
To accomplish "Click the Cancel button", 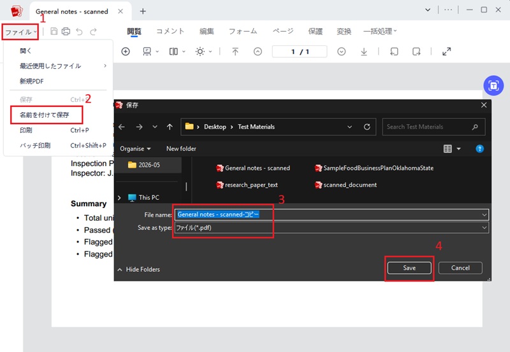I will (x=460, y=268).
